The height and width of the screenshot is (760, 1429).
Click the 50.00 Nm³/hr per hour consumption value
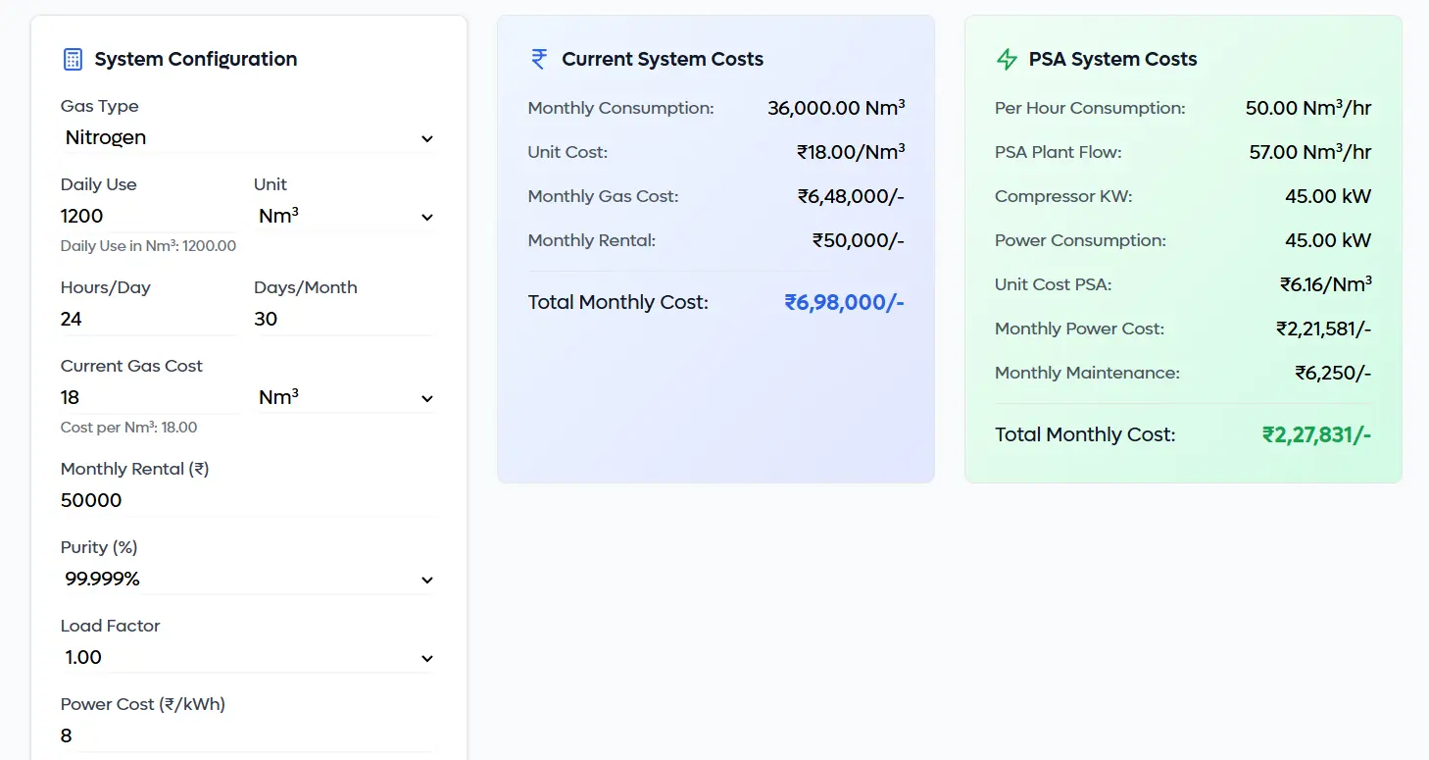coord(1308,108)
